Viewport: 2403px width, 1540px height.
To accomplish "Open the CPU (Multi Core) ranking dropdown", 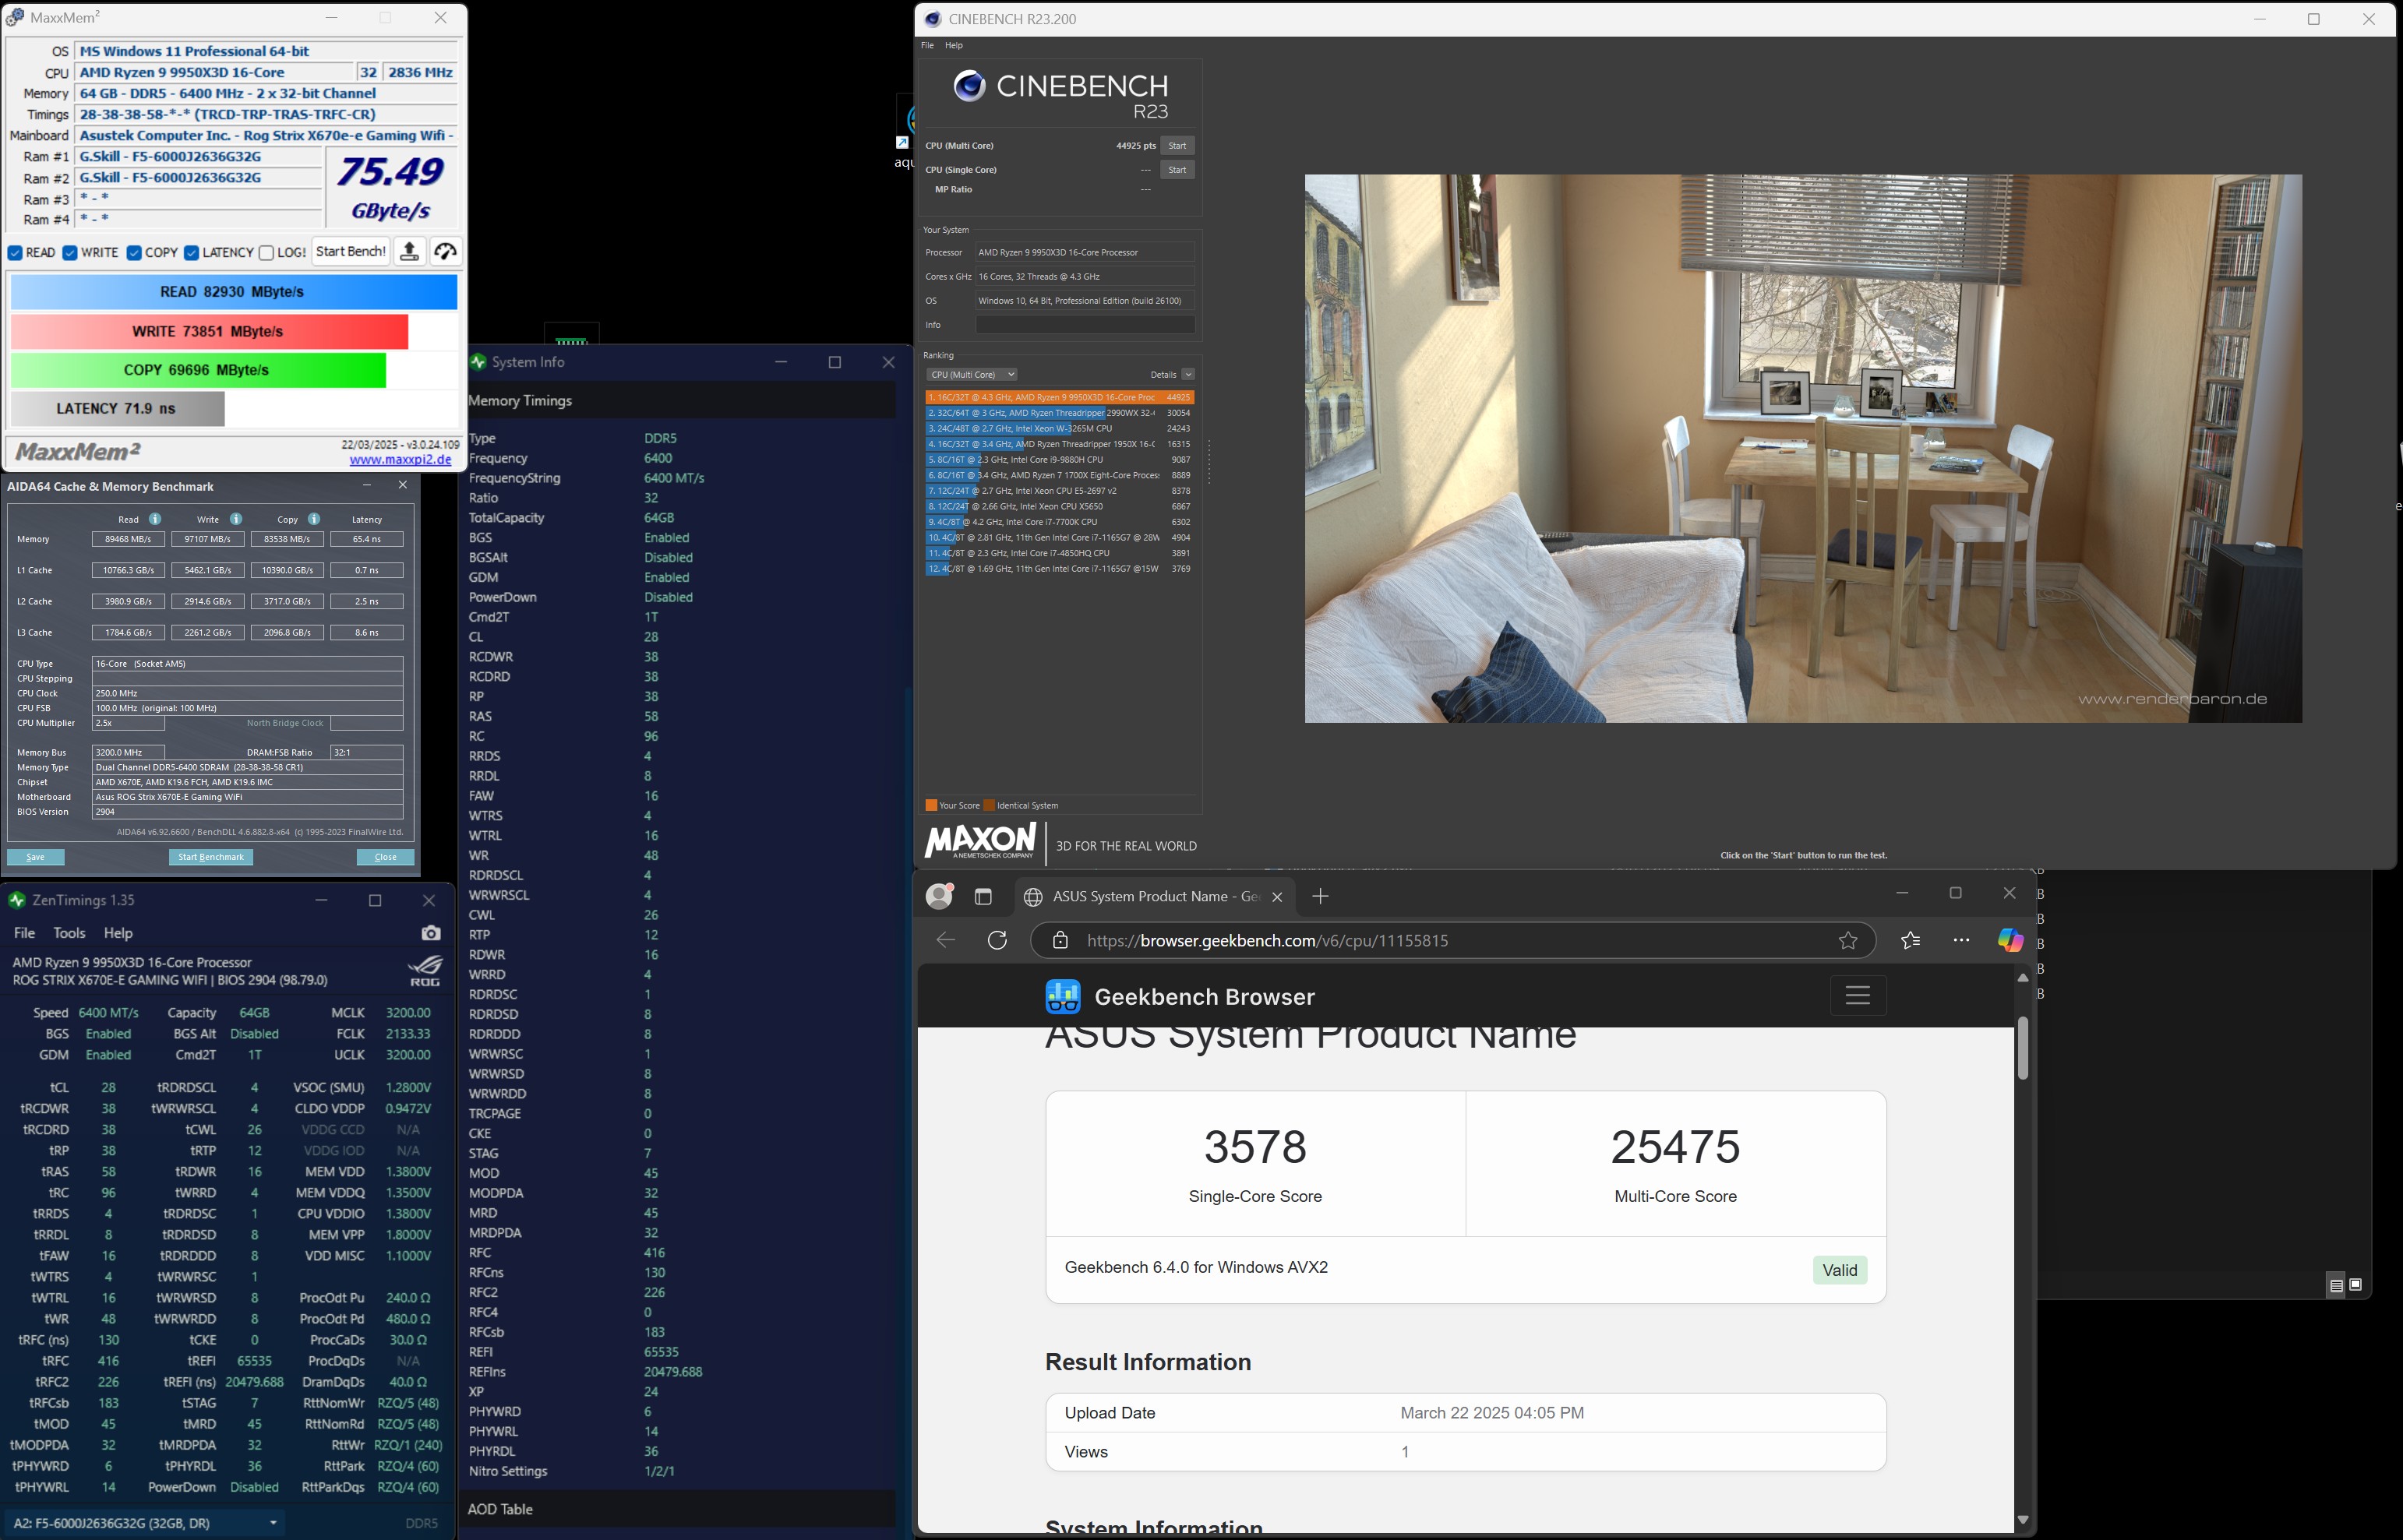I will tap(971, 375).
